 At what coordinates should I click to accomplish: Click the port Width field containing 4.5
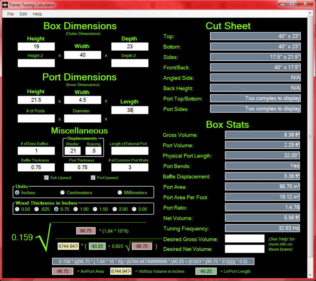tap(83, 100)
